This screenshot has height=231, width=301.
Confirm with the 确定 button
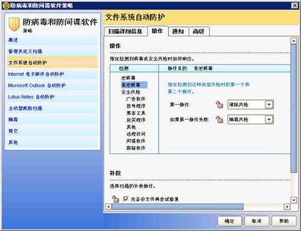pyautogui.click(x=229, y=221)
